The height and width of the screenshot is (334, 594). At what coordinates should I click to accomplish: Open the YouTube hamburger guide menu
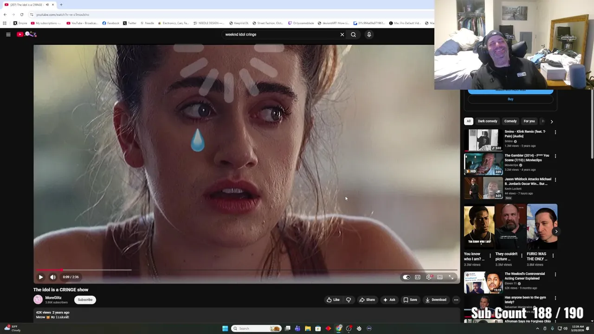pos(8,34)
